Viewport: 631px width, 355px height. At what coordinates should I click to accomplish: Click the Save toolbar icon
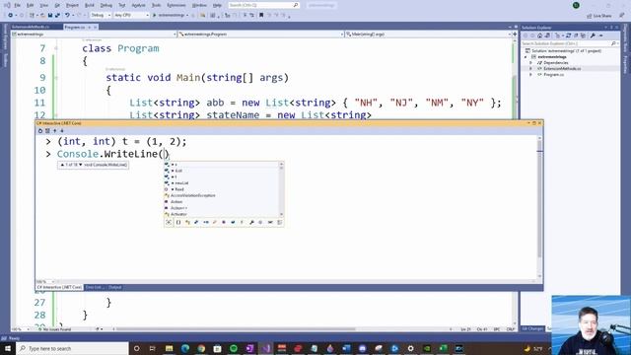pyautogui.click(x=50, y=15)
